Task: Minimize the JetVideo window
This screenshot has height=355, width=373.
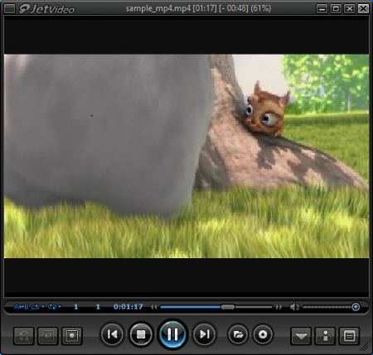Action: coord(322,9)
